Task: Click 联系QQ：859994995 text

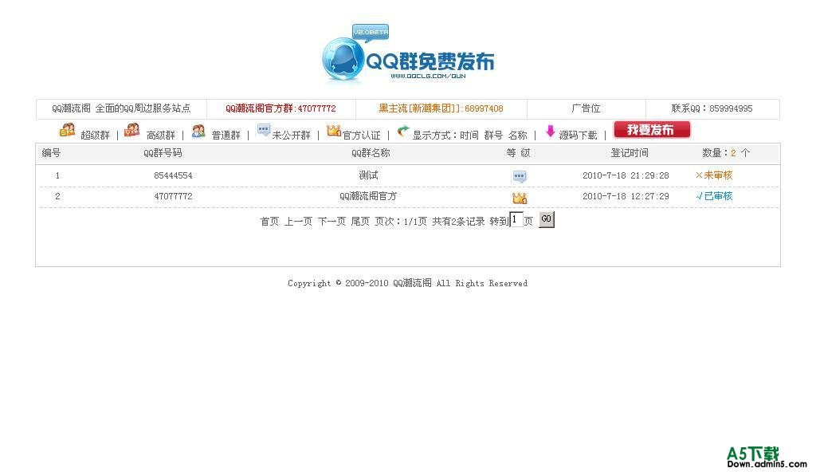Action: pos(712,108)
